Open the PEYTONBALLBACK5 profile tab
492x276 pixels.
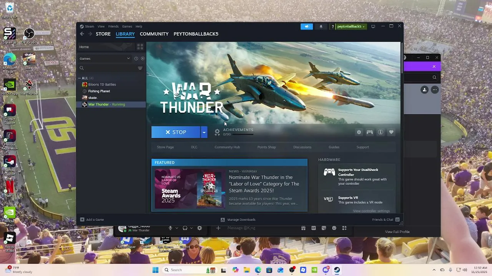(196, 34)
